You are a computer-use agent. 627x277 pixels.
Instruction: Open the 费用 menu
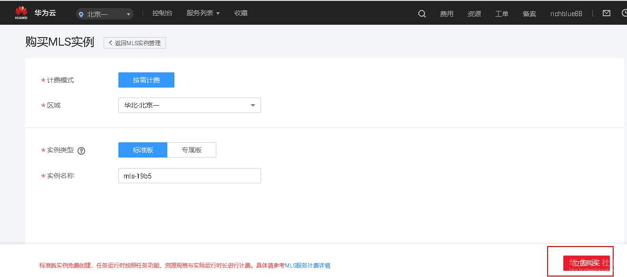[x=446, y=14]
